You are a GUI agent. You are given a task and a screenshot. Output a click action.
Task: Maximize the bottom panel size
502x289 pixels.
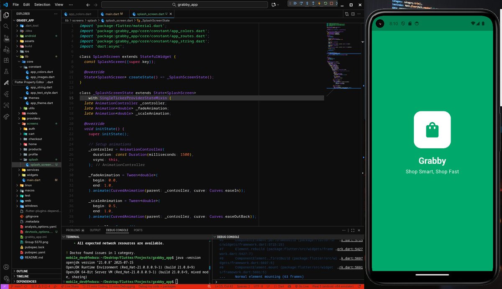pos(353,230)
